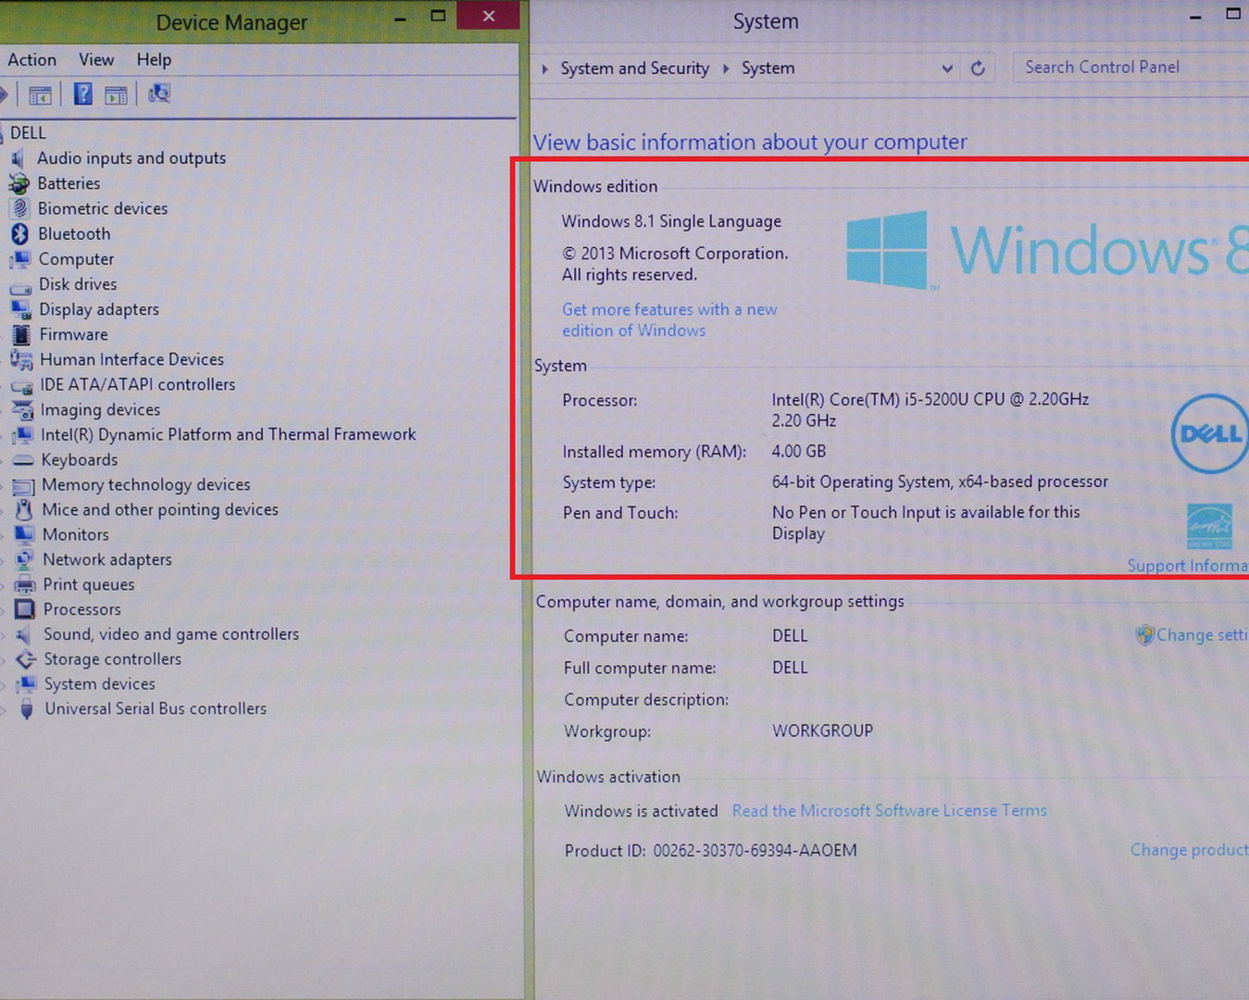The height and width of the screenshot is (1000, 1249).
Task: Click the Monitors category icon
Action: tap(24, 534)
